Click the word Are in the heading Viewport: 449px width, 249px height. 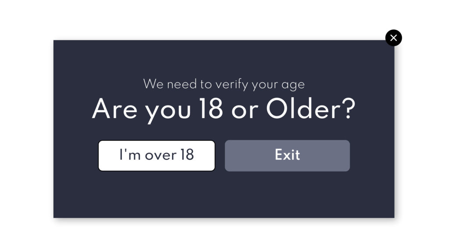click(x=114, y=109)
